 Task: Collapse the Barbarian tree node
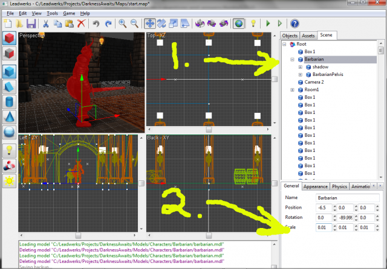(x=293, y=60)
